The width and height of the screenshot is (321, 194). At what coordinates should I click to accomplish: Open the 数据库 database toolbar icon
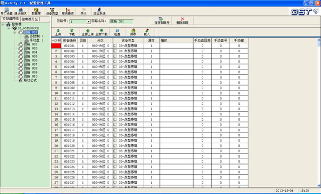(x=36, y=11)
